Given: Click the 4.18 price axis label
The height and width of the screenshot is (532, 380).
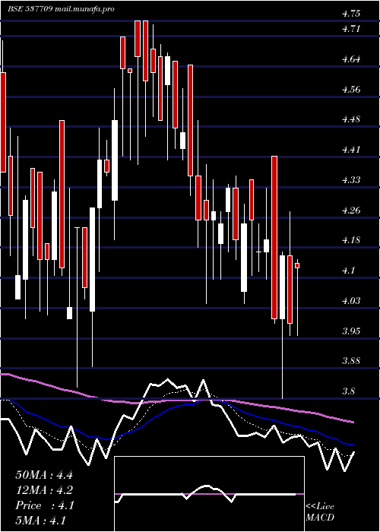Looking at the screenshot, I should pyautogui.click(x=351, y=241).
